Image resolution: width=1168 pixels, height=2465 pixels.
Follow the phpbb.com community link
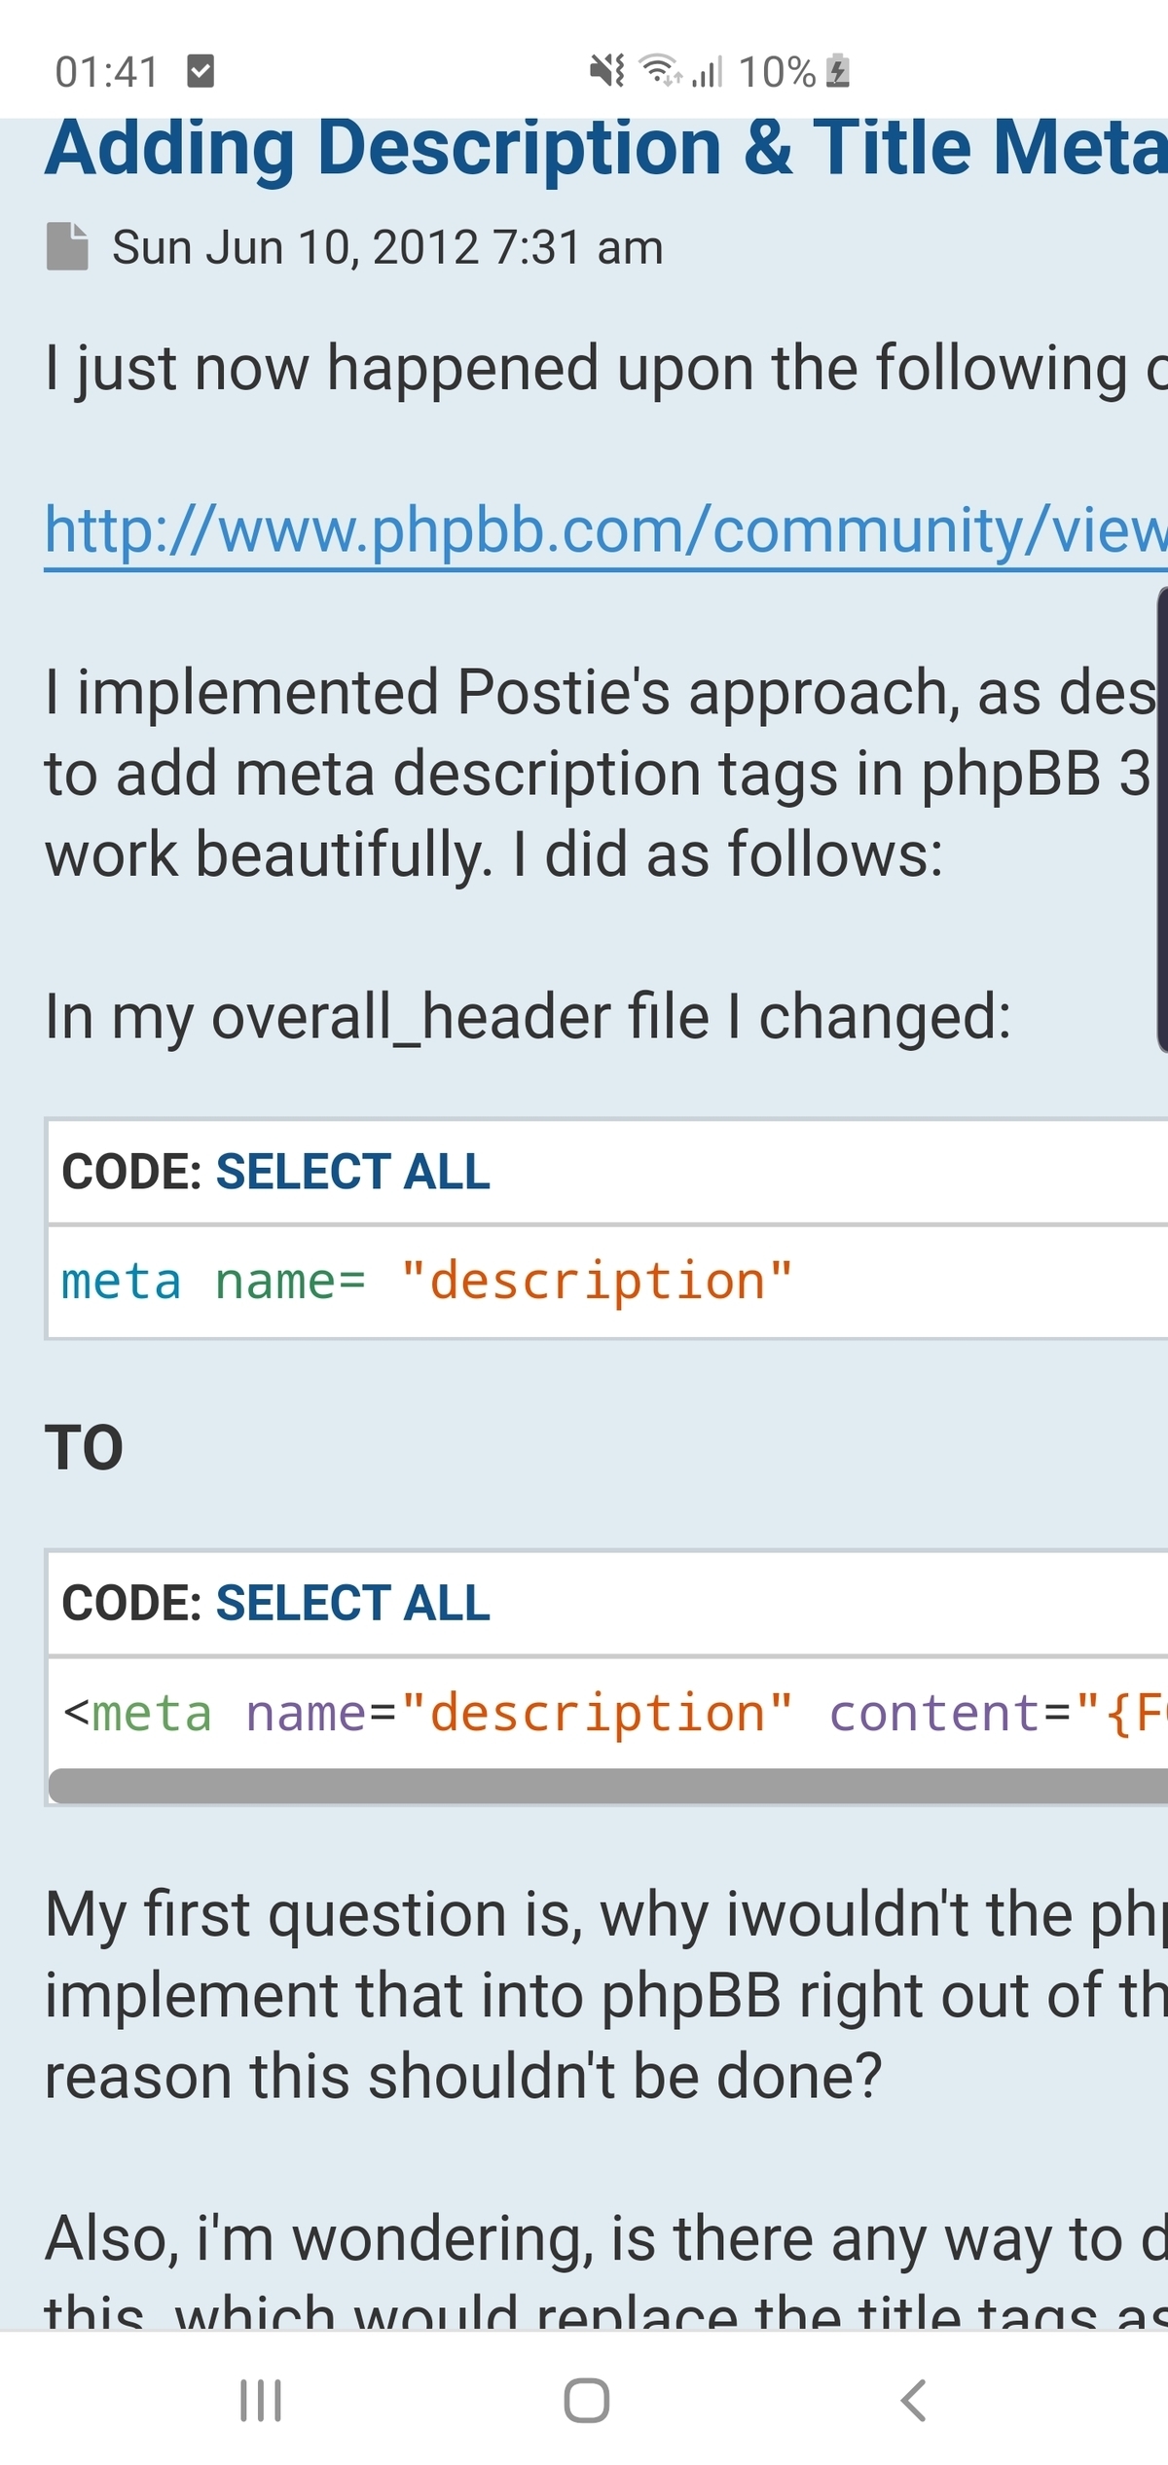(x=605, y=530)
